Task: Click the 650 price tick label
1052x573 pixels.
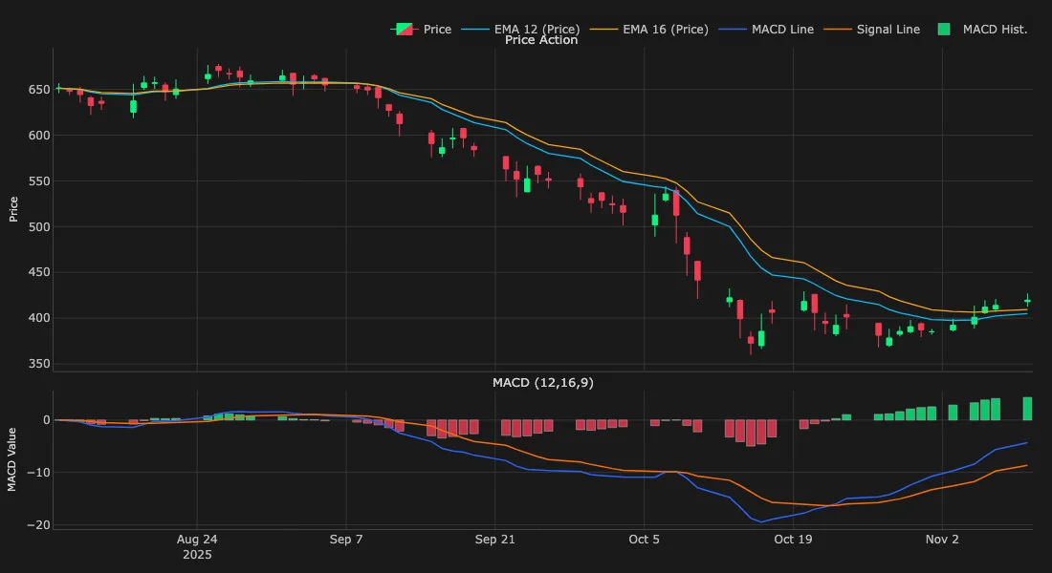Action: pyautogui.click(x=39, y=90)
